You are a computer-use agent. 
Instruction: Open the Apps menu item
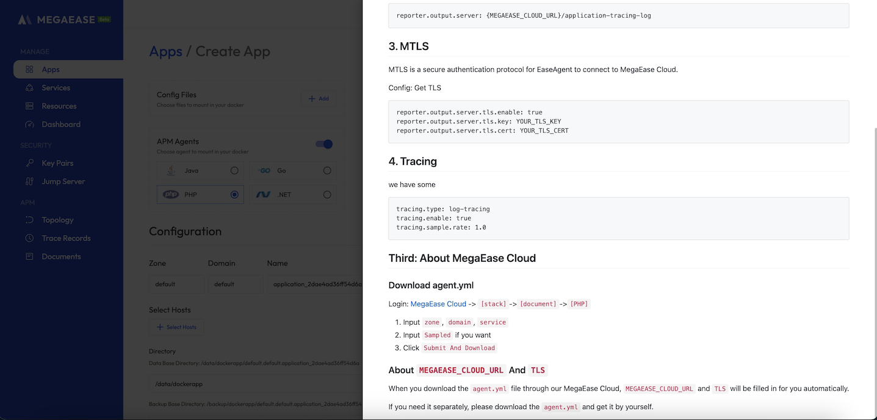68,70
